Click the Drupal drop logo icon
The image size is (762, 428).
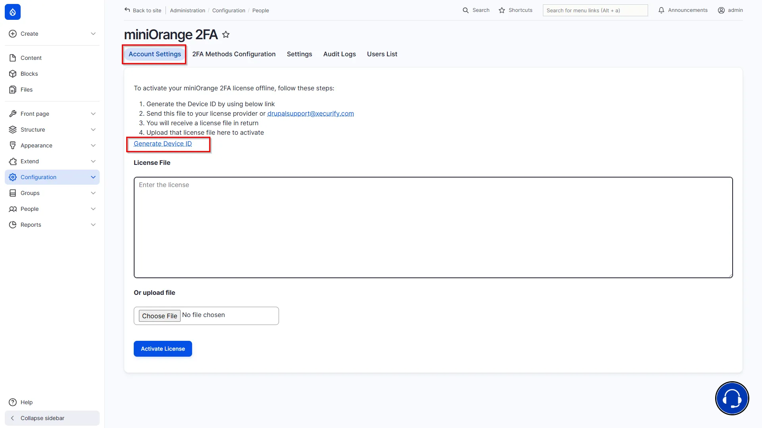[x=13, y=12]
